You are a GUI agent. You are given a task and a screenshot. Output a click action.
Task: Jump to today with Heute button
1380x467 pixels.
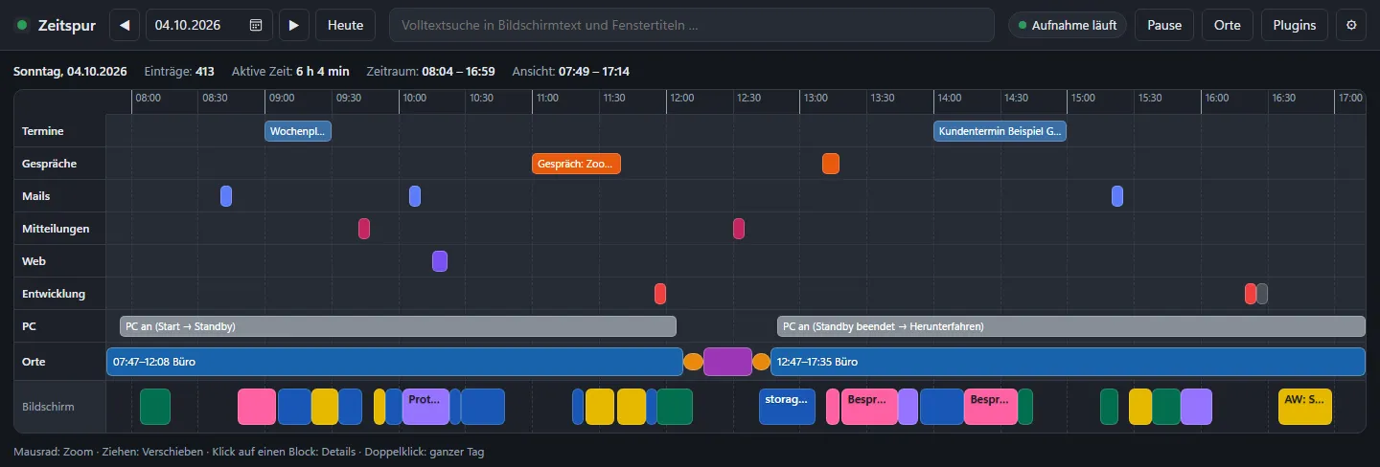click(x=345, y=25)
